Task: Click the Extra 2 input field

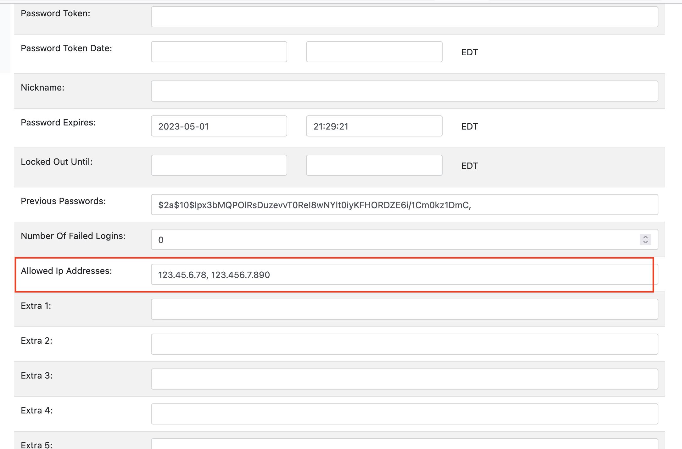Action: 405,344
